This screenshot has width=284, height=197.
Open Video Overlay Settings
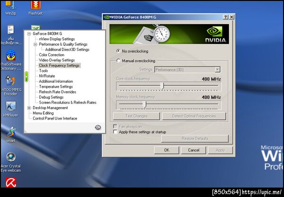[x=57, y=60]
